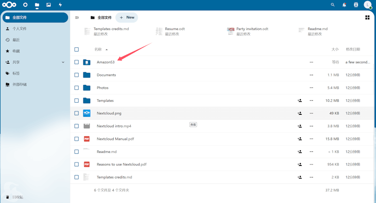The width and height of the screenshot is (376, 203).
Task: Open the Templates folder
Action: (x=105, y=101)
